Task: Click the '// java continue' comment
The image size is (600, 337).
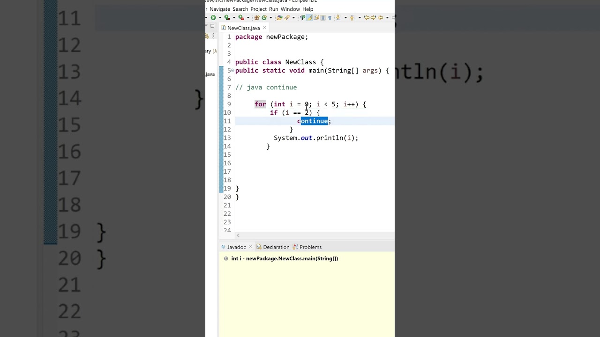Action: (x=266, y=88)
